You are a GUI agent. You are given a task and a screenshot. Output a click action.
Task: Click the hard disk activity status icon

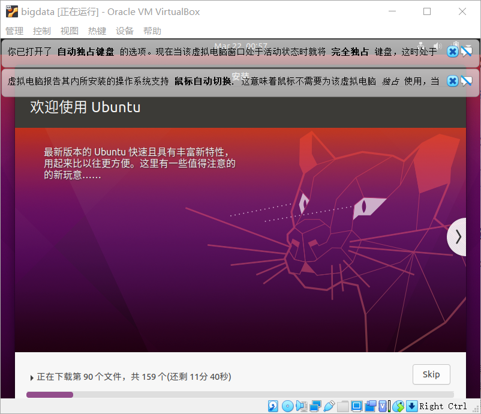tap(273, 406)
